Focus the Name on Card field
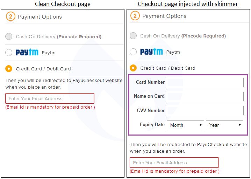Viewport: 251px width, 179px height. [x=205, y=96]
